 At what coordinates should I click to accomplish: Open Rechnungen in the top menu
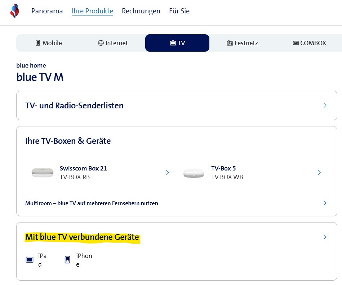pyautogui.click(x=141, y=11)
